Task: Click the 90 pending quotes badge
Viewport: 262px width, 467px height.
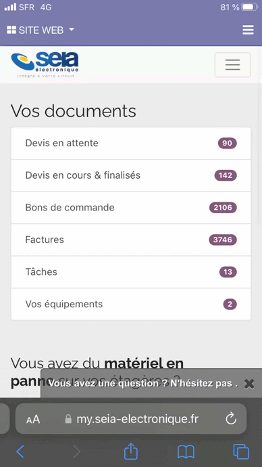Action: pos(228,143)
